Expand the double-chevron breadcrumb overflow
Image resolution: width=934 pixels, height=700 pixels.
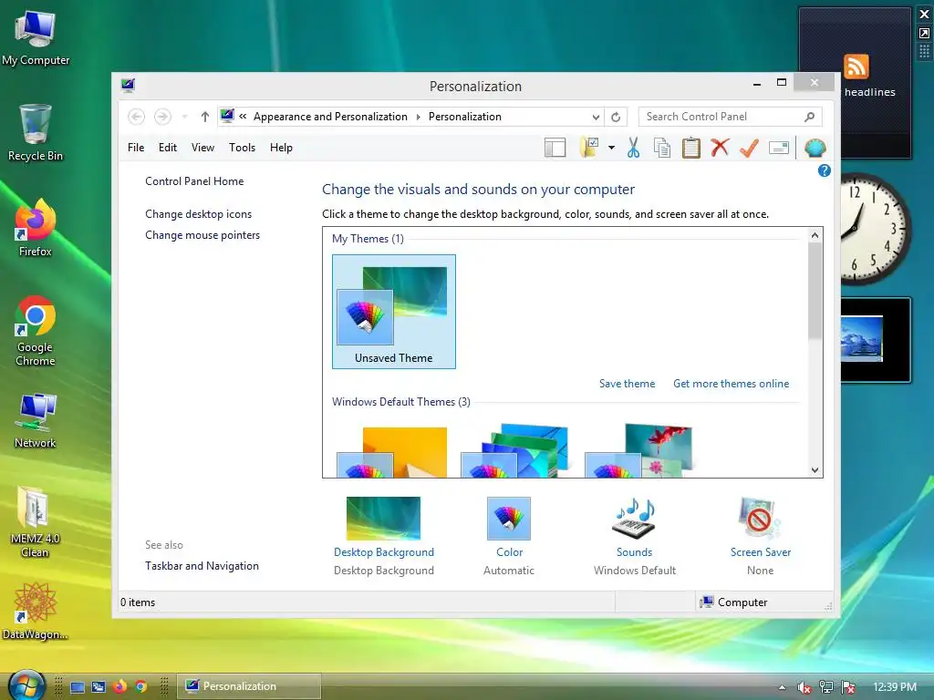coord(243,117)
